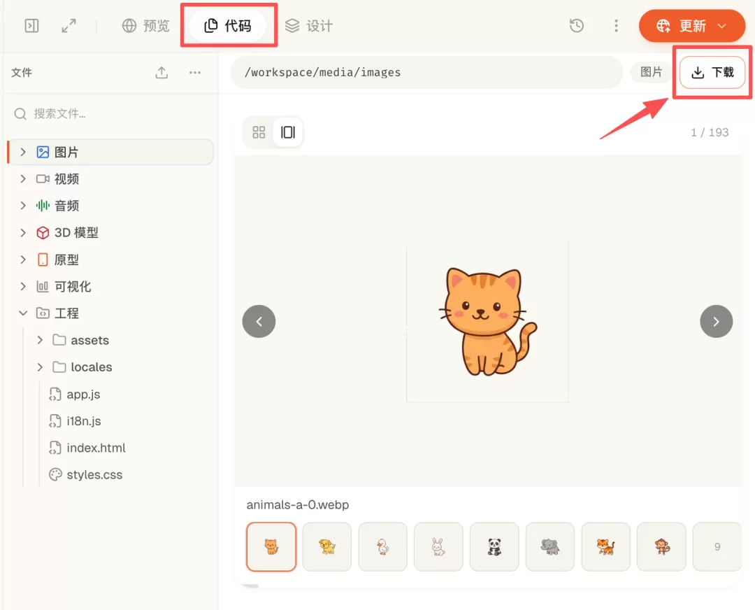Expand the assets folder chevron
This screenshot has height=610, width=755.
(40, 340)
